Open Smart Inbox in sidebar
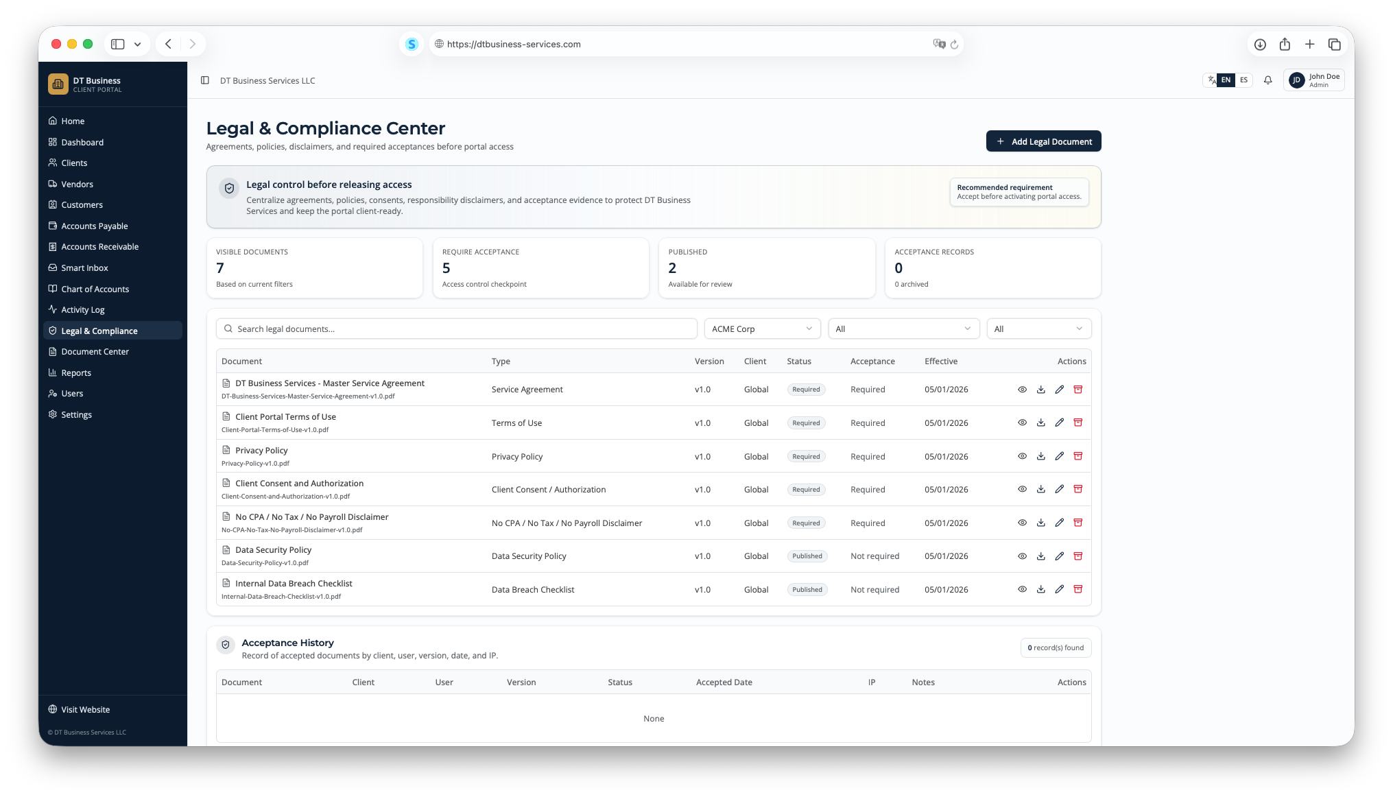 click(x=112, y=268)
